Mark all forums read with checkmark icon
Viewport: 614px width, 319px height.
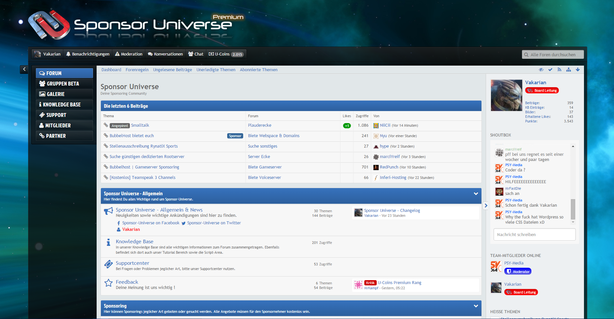[x=550, y=70]
